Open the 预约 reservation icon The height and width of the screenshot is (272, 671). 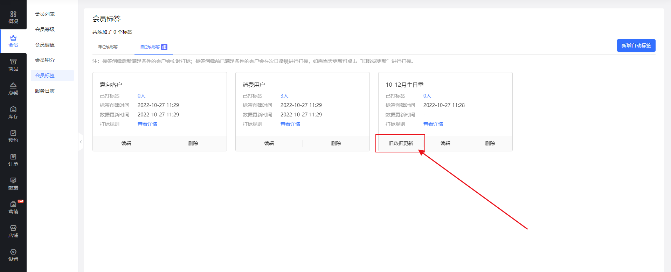pyautogui.click(x=13, y=136)
